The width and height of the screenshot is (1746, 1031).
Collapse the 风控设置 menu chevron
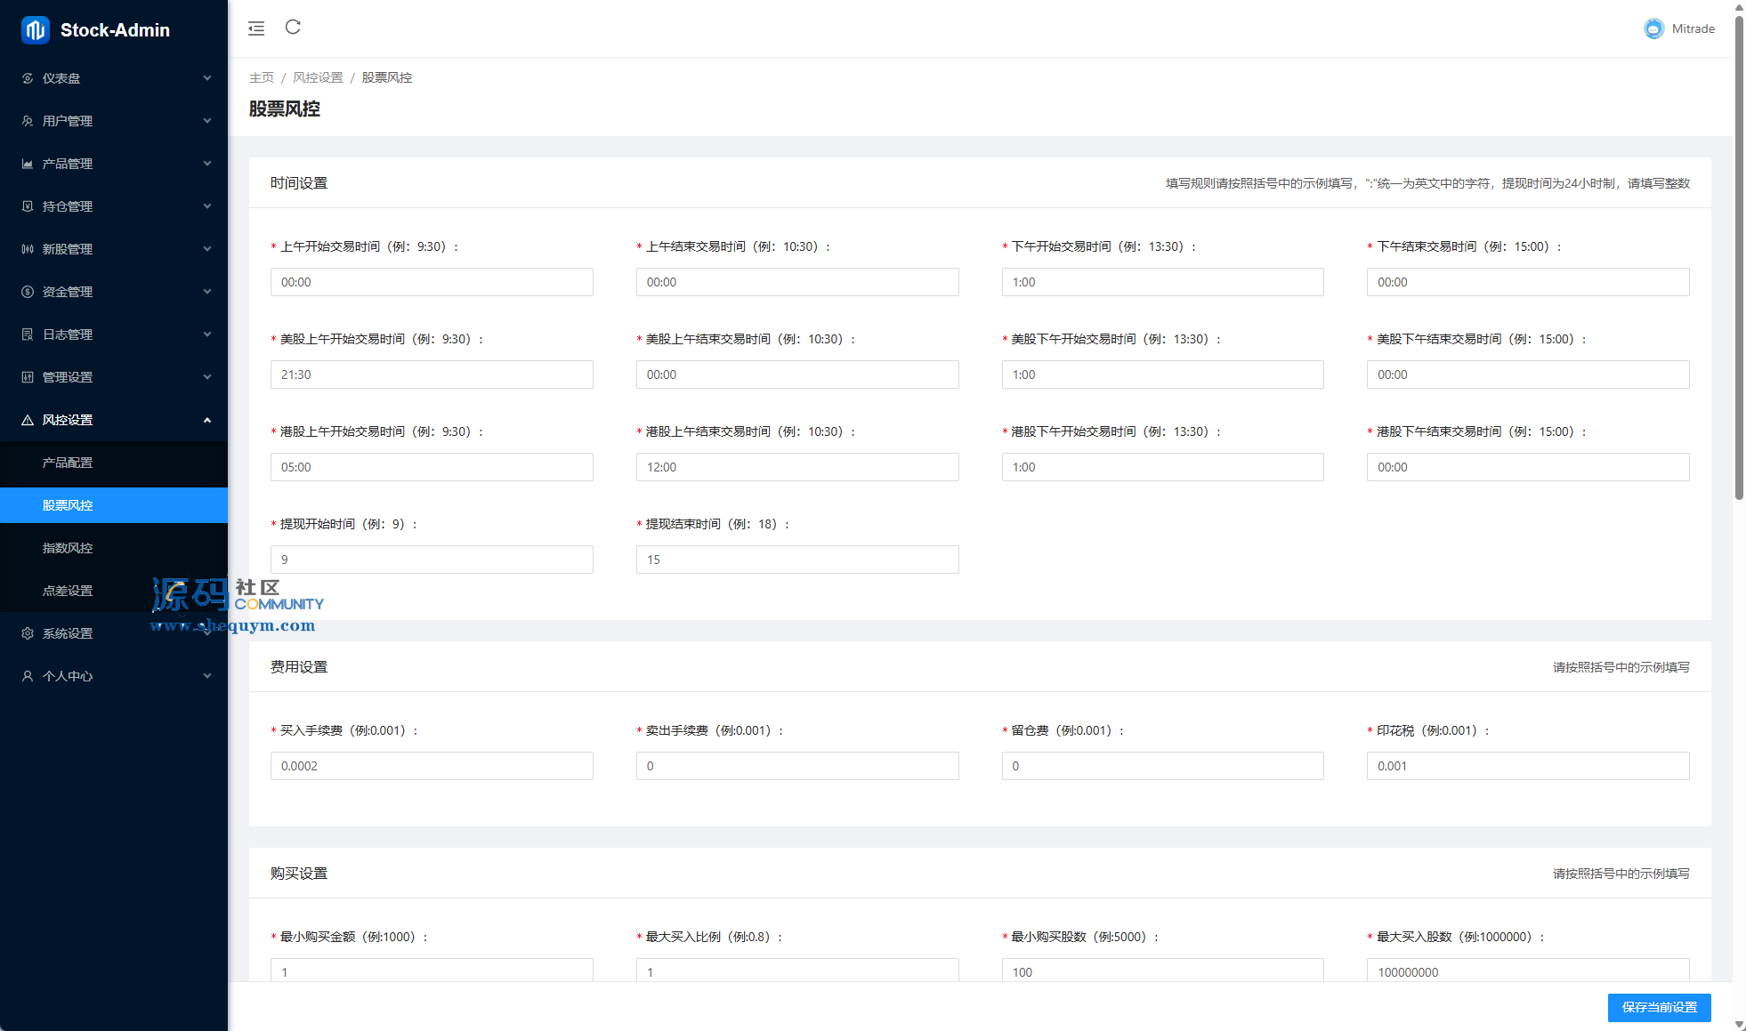tap(207, 420)
